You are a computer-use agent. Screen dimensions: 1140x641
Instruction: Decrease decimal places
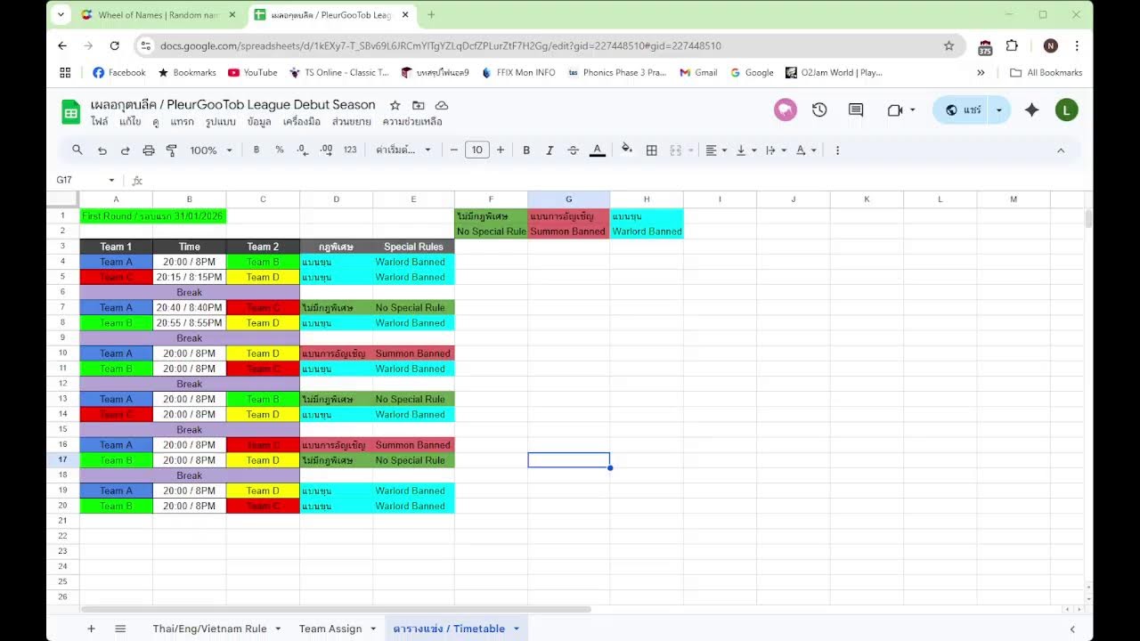[303, 150]
